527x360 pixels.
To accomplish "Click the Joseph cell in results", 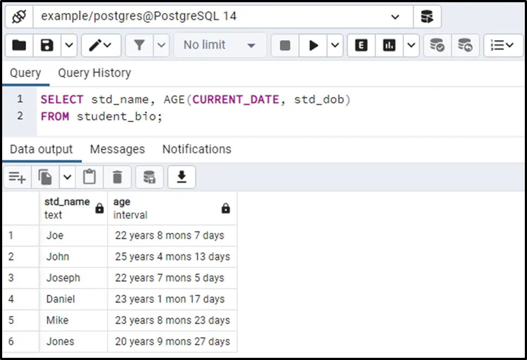I will click(x=63, y=278).
